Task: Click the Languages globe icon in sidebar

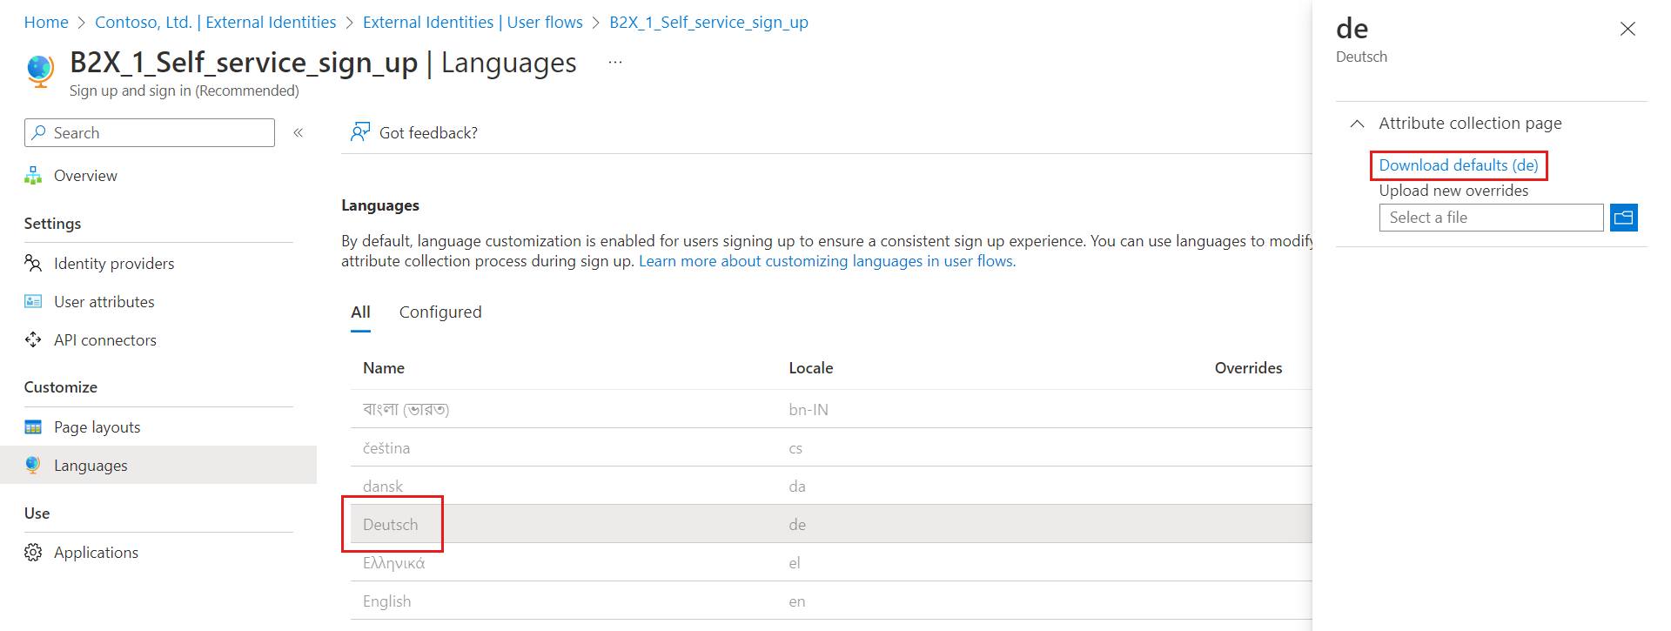Action: pos(33,466)
